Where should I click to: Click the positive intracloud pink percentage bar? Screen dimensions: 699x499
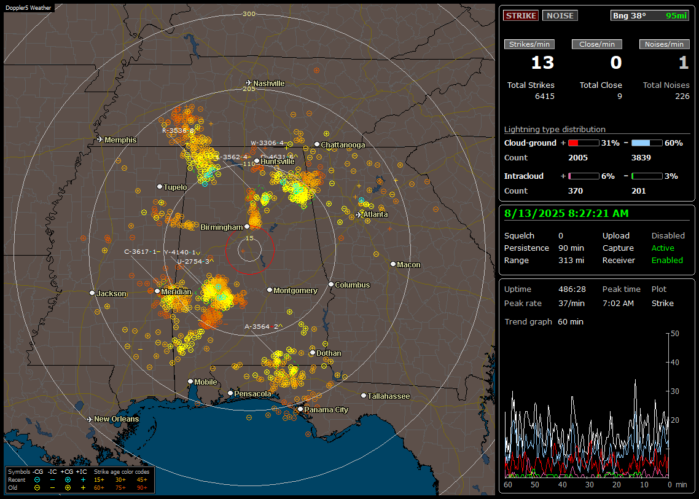tap(584, 176)
